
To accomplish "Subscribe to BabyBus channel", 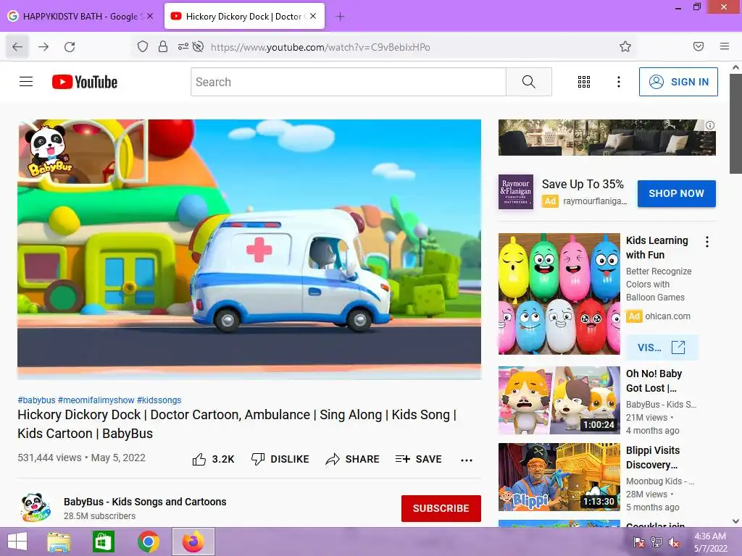I will 441,508.
